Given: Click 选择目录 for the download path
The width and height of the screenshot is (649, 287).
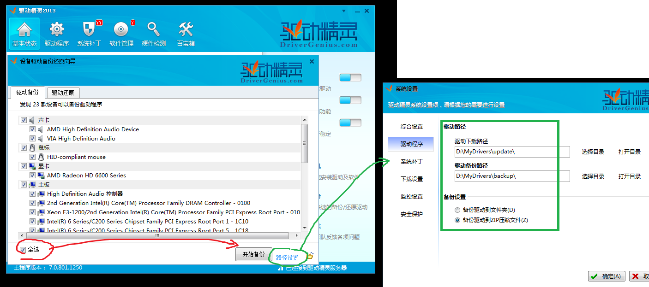Looking at the screenshot, I should click(593, 152).
